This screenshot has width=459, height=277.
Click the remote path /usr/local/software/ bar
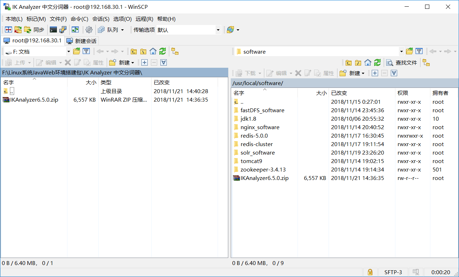(x=345, y=83)
